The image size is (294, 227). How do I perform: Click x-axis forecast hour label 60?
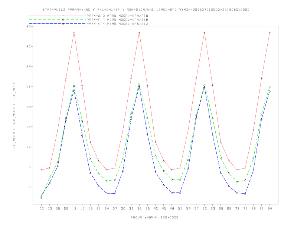tap(205, 208)
